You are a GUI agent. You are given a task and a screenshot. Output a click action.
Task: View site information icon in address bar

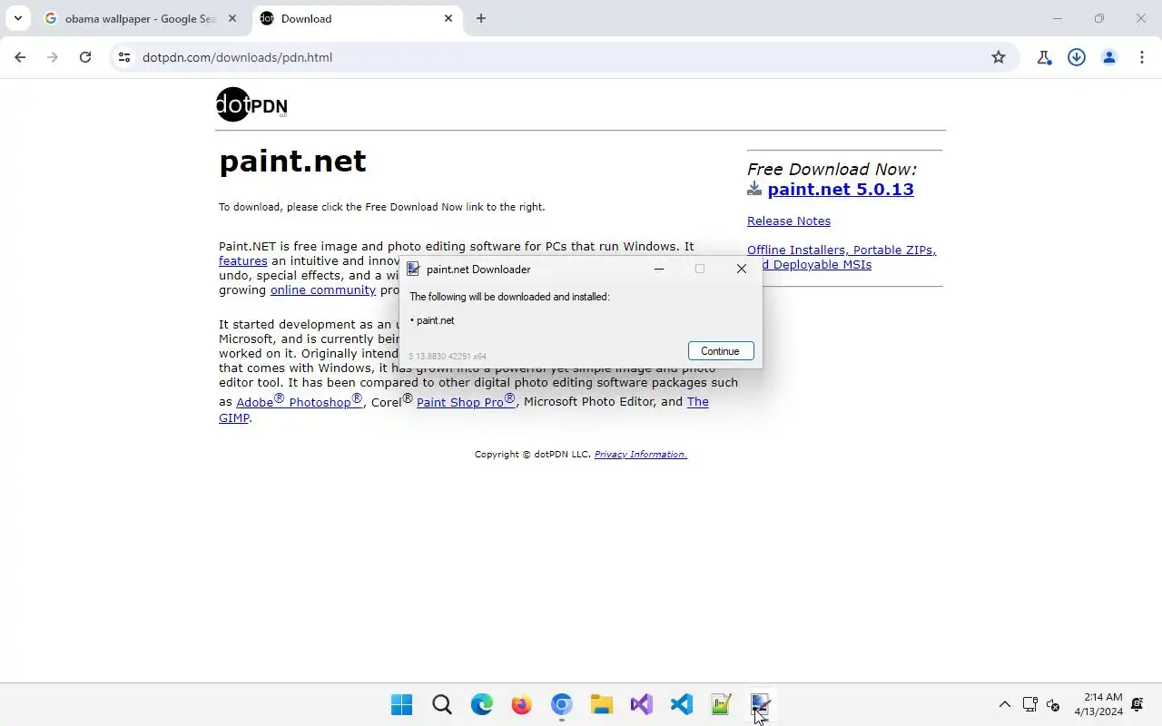[124, 57]
